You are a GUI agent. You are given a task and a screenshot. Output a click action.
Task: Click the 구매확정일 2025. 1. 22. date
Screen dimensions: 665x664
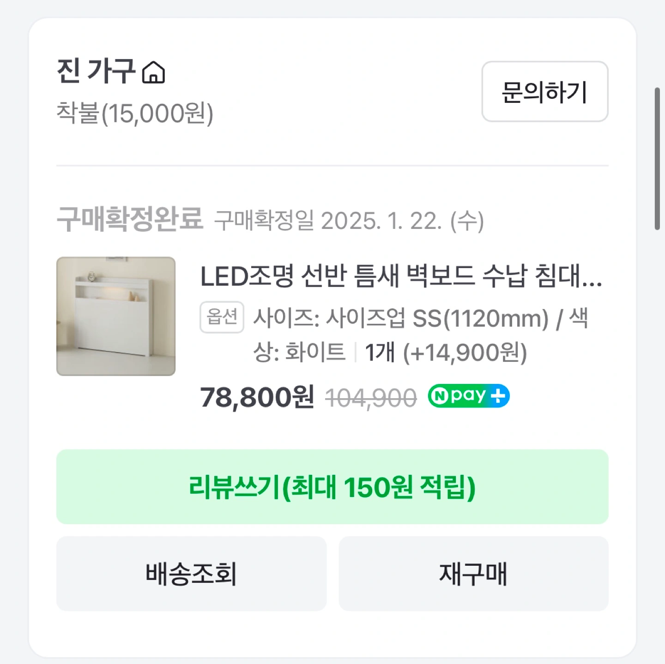[349, 221]
